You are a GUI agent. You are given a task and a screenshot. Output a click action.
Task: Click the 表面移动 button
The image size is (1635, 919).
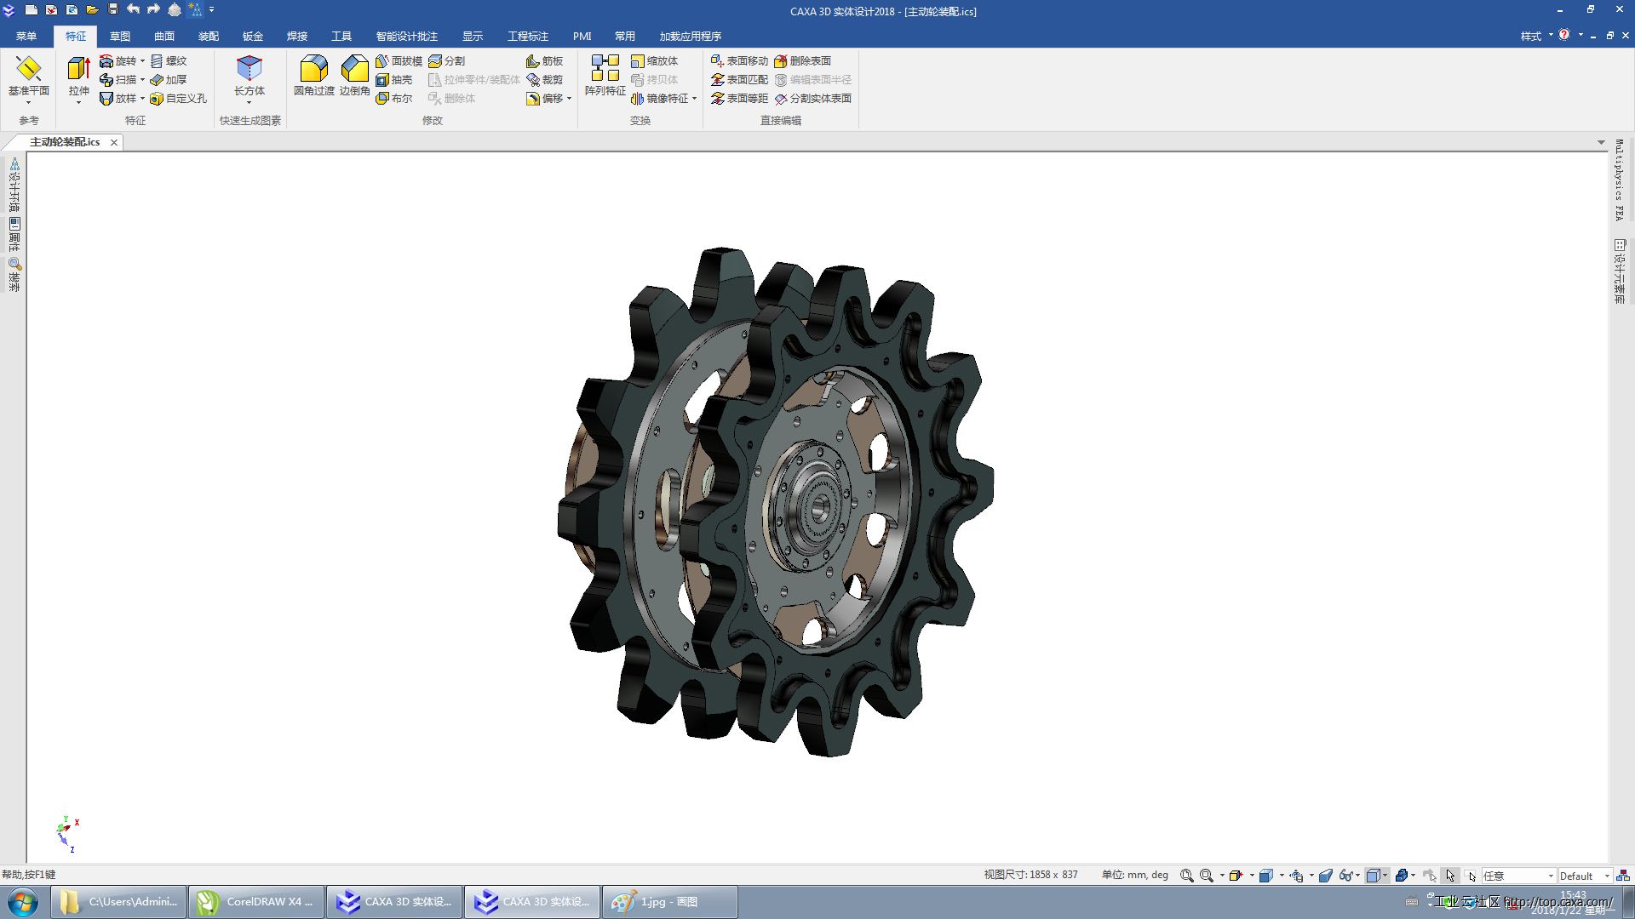coord(739,61)
